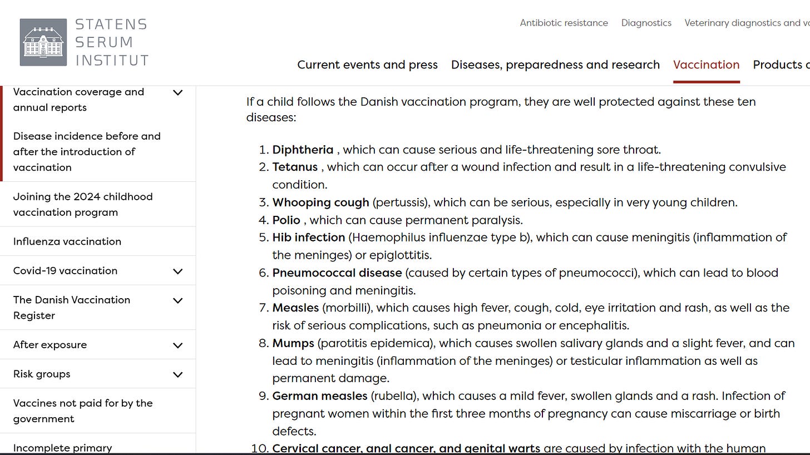Expand Vaccination coverage and annual reports

pyautogui.click(x=178, y=93)
